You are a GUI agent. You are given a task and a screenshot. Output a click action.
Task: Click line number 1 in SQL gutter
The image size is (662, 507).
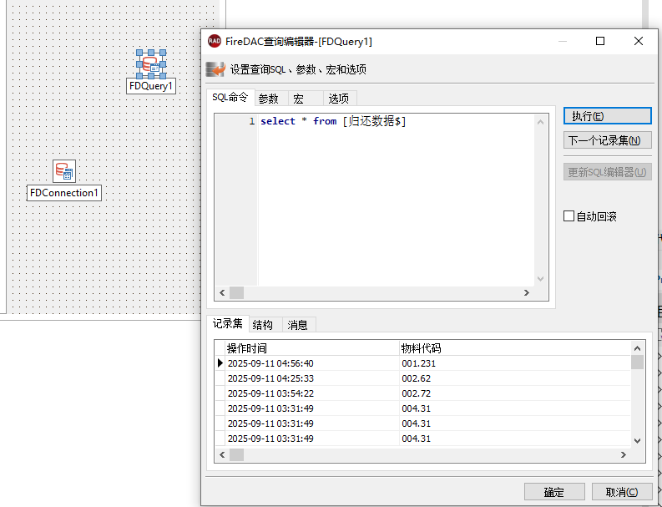[x=252, y=121]
